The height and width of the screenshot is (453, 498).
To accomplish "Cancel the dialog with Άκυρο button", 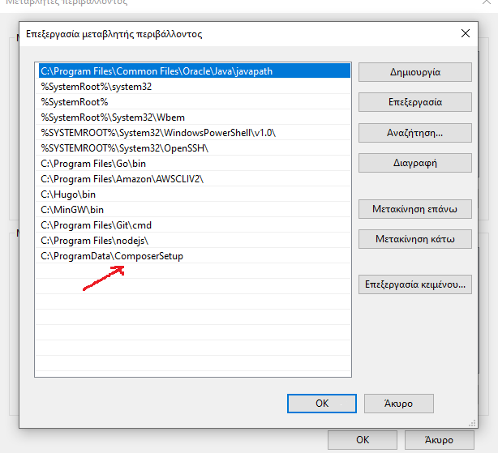I will tap(399, 403).
